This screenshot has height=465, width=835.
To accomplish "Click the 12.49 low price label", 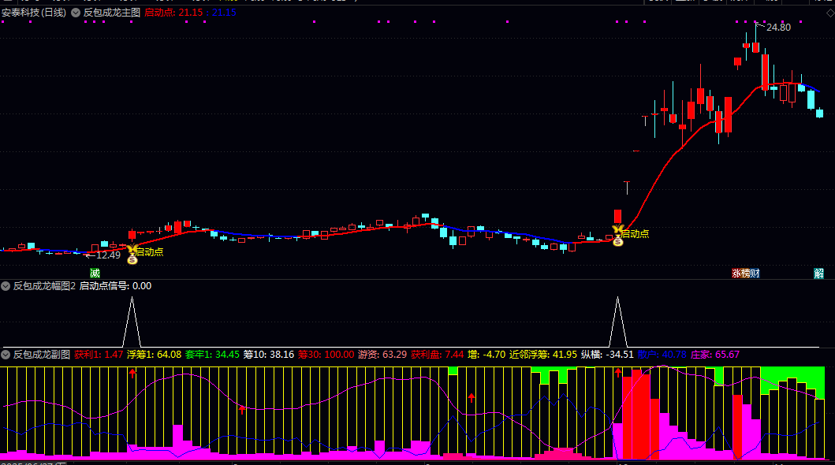I will pyautogui.click(x=108, y=255).
